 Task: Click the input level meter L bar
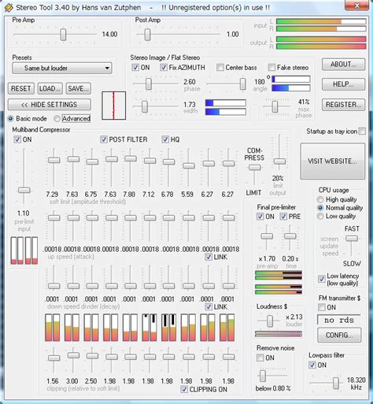321,21
